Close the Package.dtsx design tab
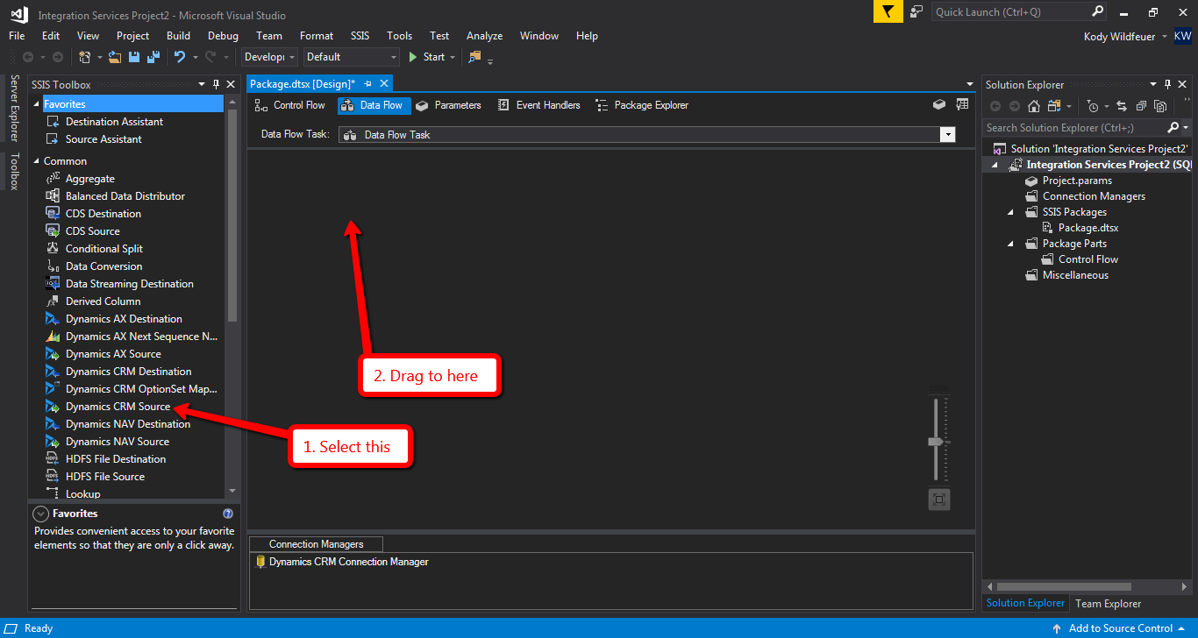The width and height of the screenshot is (1198, 638). (383, 83)
